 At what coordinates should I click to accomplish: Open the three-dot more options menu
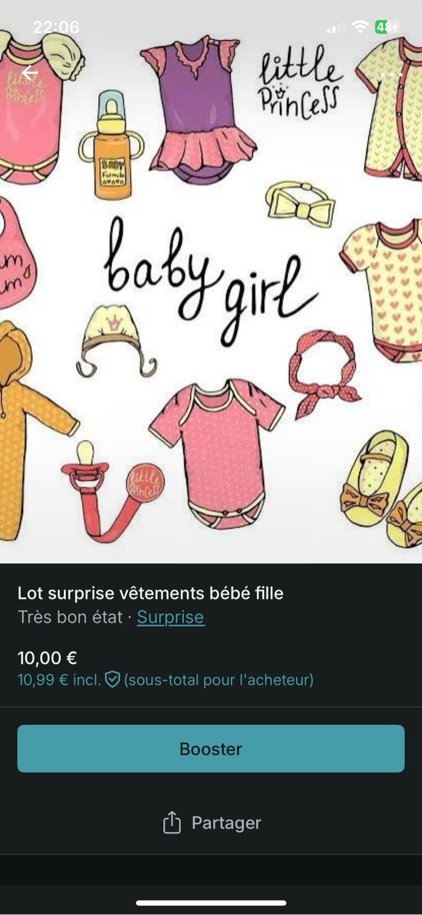tap(392, 75)
